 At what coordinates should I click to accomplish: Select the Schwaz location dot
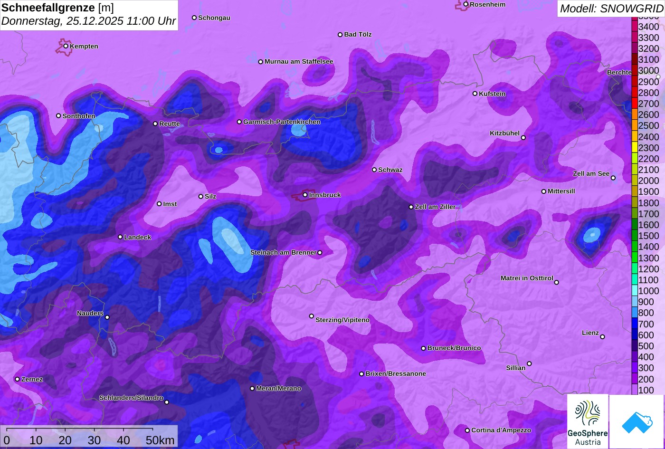pos(374,170)
